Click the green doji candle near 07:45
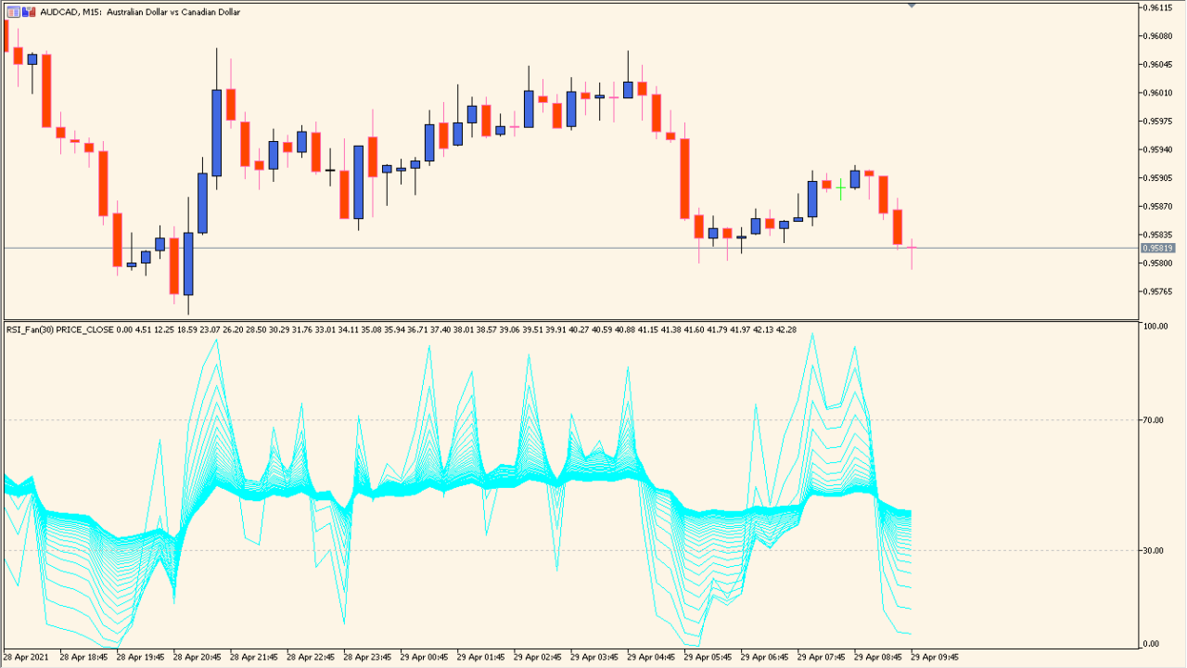 840,188
